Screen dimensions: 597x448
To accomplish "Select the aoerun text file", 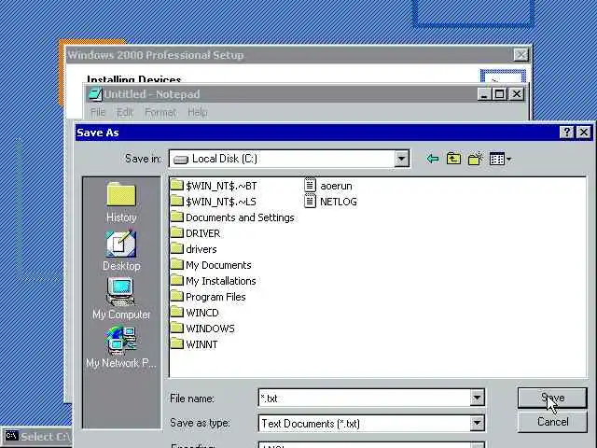I will coord(328,186).
